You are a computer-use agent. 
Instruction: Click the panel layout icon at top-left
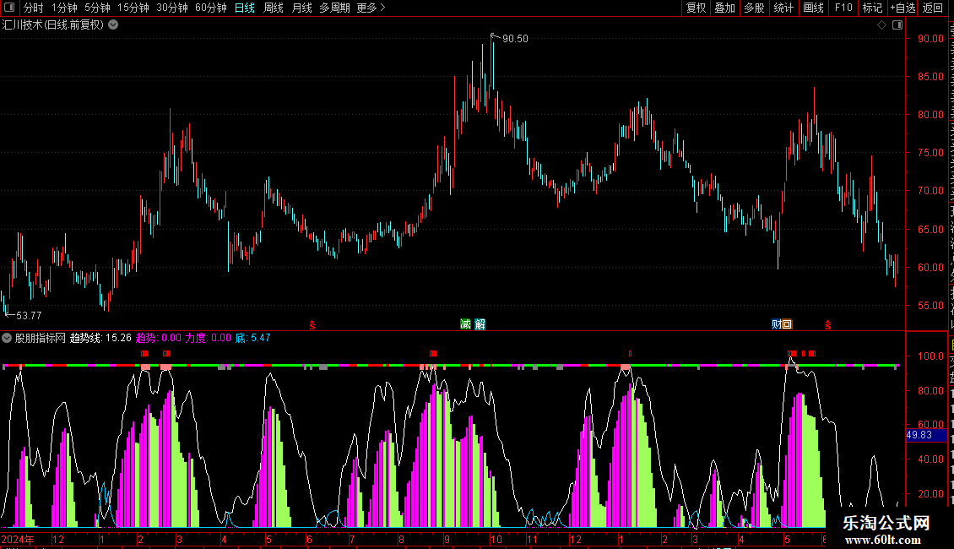(x=9, y=8)
